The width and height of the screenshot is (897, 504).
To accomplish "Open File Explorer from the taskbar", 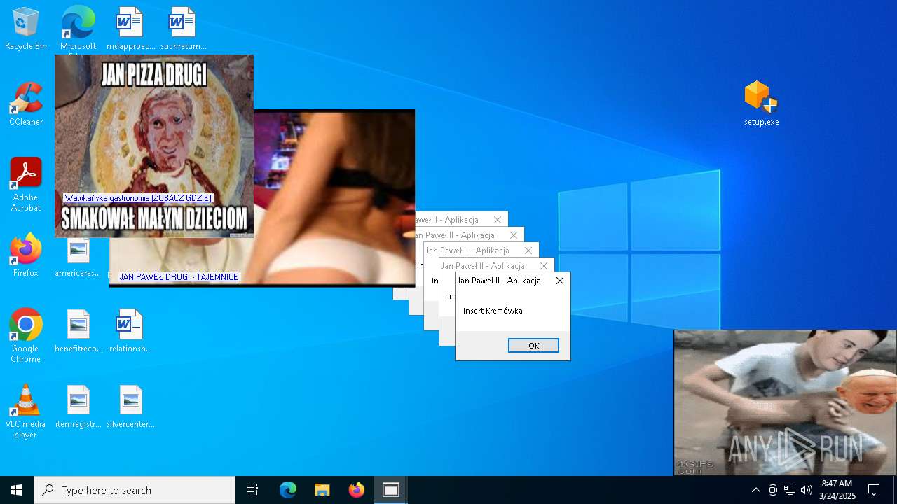I will (x=322, y=490).
